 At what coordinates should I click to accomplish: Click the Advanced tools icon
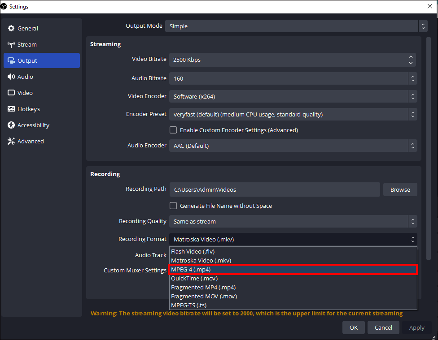(11, 142)
